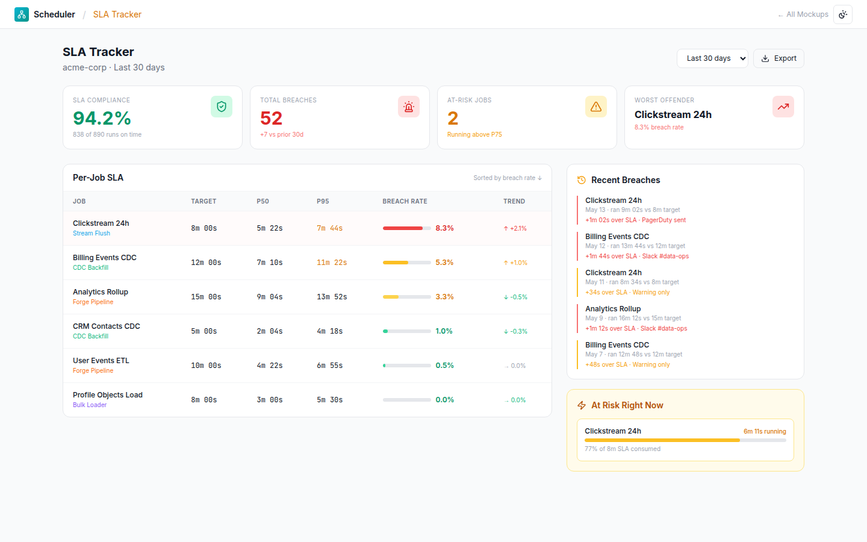Image resolution: width=867 pixels, height=542 pixels.
Task: Open the Analytics Rollup job row
Action: point(307,297)
